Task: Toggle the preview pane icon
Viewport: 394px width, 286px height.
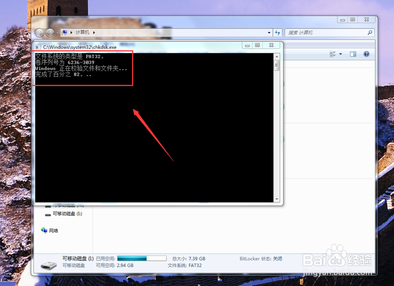Action: [x=353, y=54]
